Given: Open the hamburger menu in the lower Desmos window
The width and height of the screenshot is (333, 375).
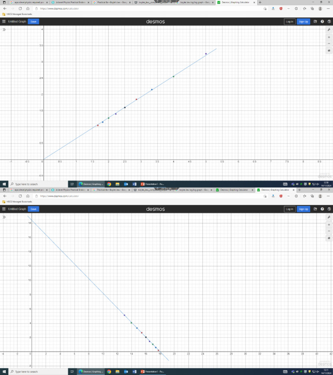Looking at the screenshot, I should click(x=4, y=209).
